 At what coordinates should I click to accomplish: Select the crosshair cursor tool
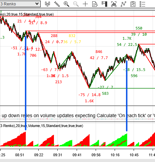coord(85,4)
